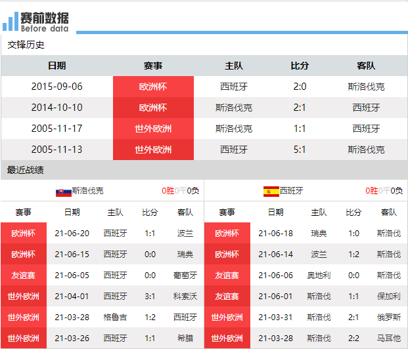Click the 友谊赛 tag dated 21-06-01
408x349 pixels.
(x=227, y=297)
